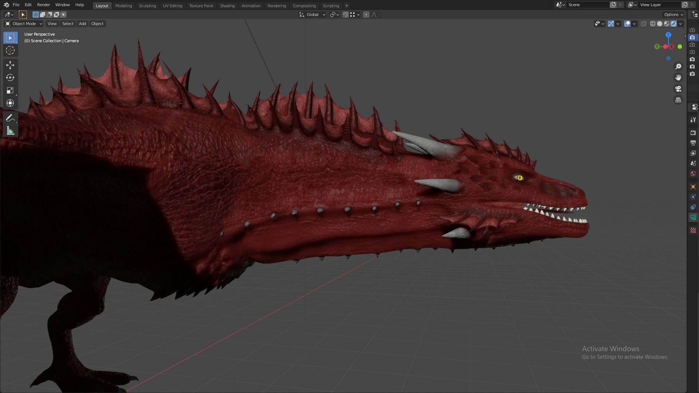The height and width of the screenshot is (393, 699).
Task: Switch to UV Editing workspace tab
Action: [x=173, y=6]
